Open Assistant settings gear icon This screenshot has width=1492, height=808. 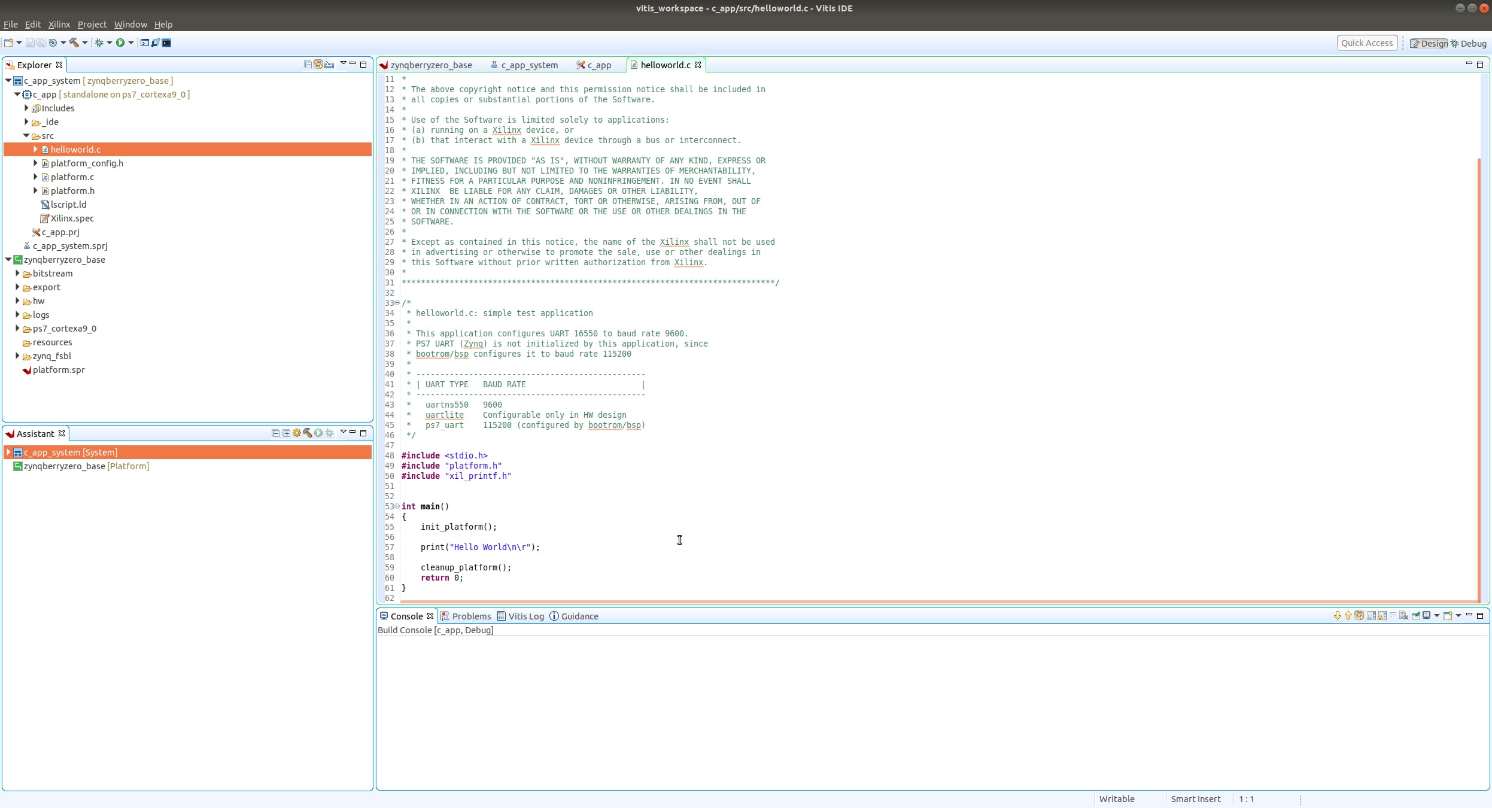coord(297,433)
